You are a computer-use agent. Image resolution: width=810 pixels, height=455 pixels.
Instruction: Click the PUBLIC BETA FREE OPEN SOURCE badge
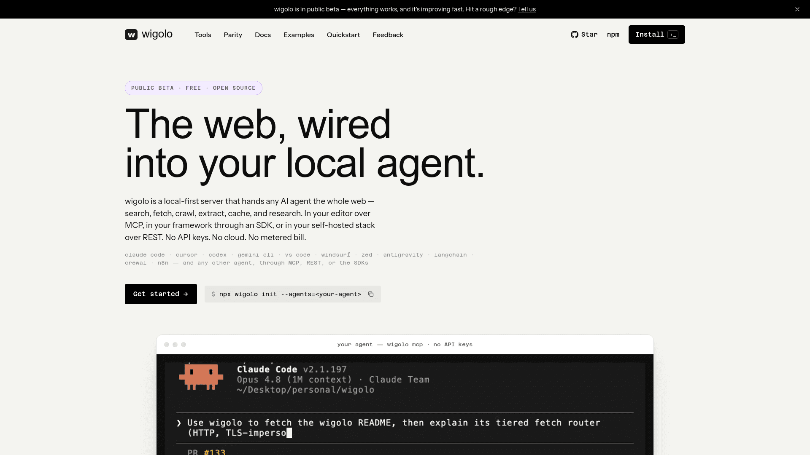[194, 88]
